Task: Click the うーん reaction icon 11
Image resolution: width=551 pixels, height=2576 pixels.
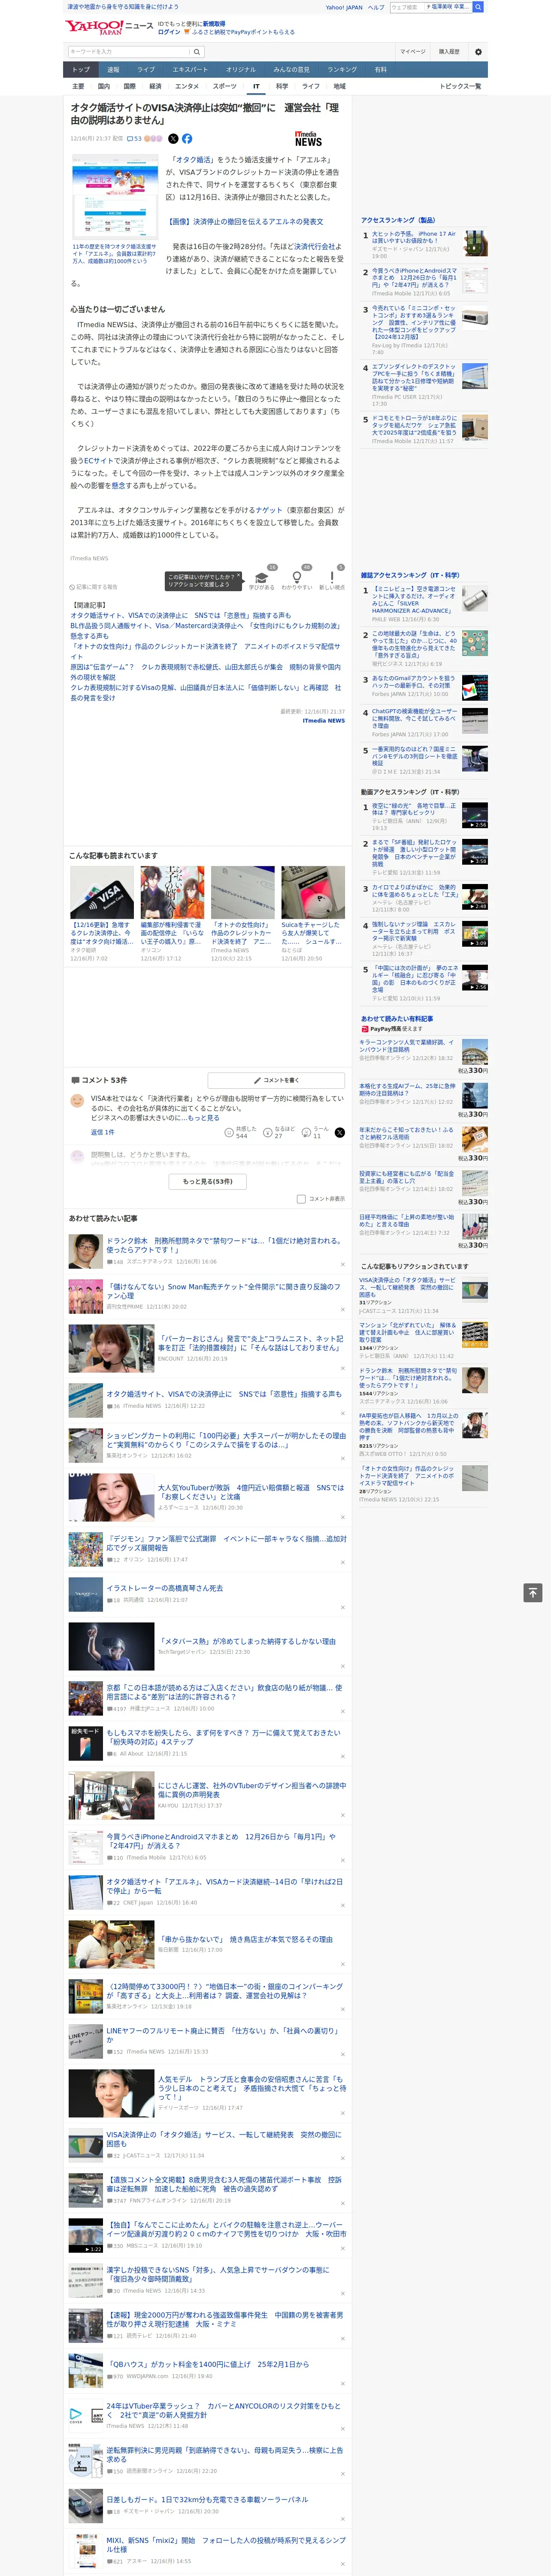Action: tap(315, 1133)
